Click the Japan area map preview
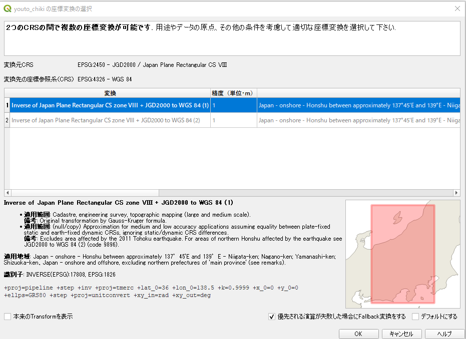 (x=402, y=254)
